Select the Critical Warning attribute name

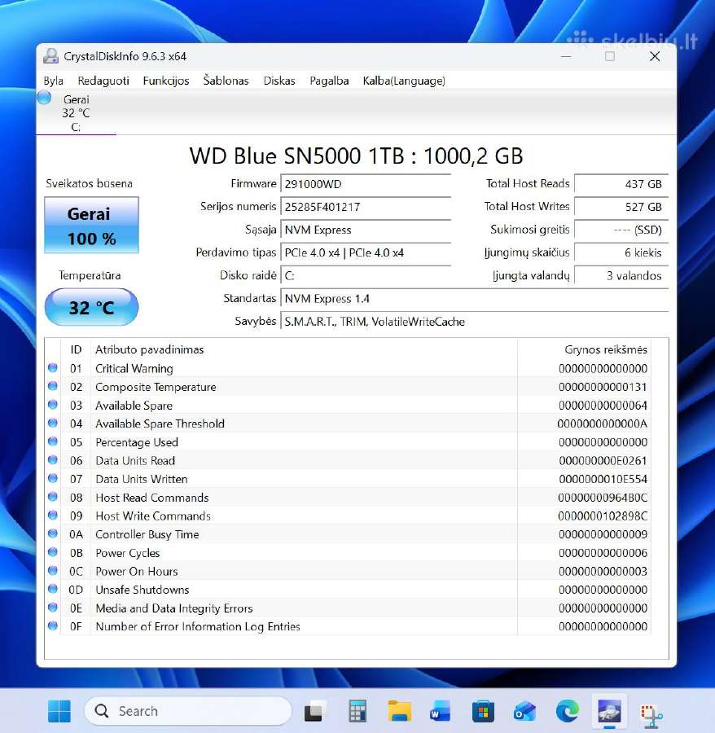click(134, 369)
